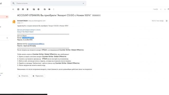Open advanced search options dropdown
Screen dimensions: 169x95
click(x=83, y=3)
